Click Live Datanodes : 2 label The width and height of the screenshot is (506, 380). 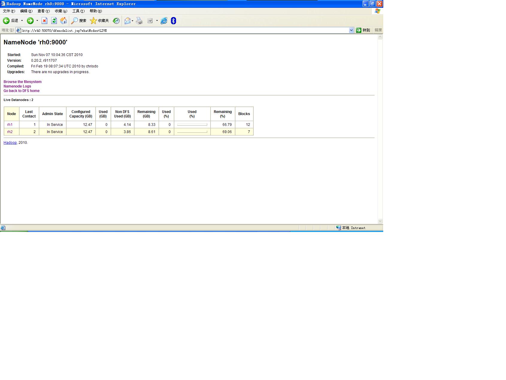pos(19,100)
